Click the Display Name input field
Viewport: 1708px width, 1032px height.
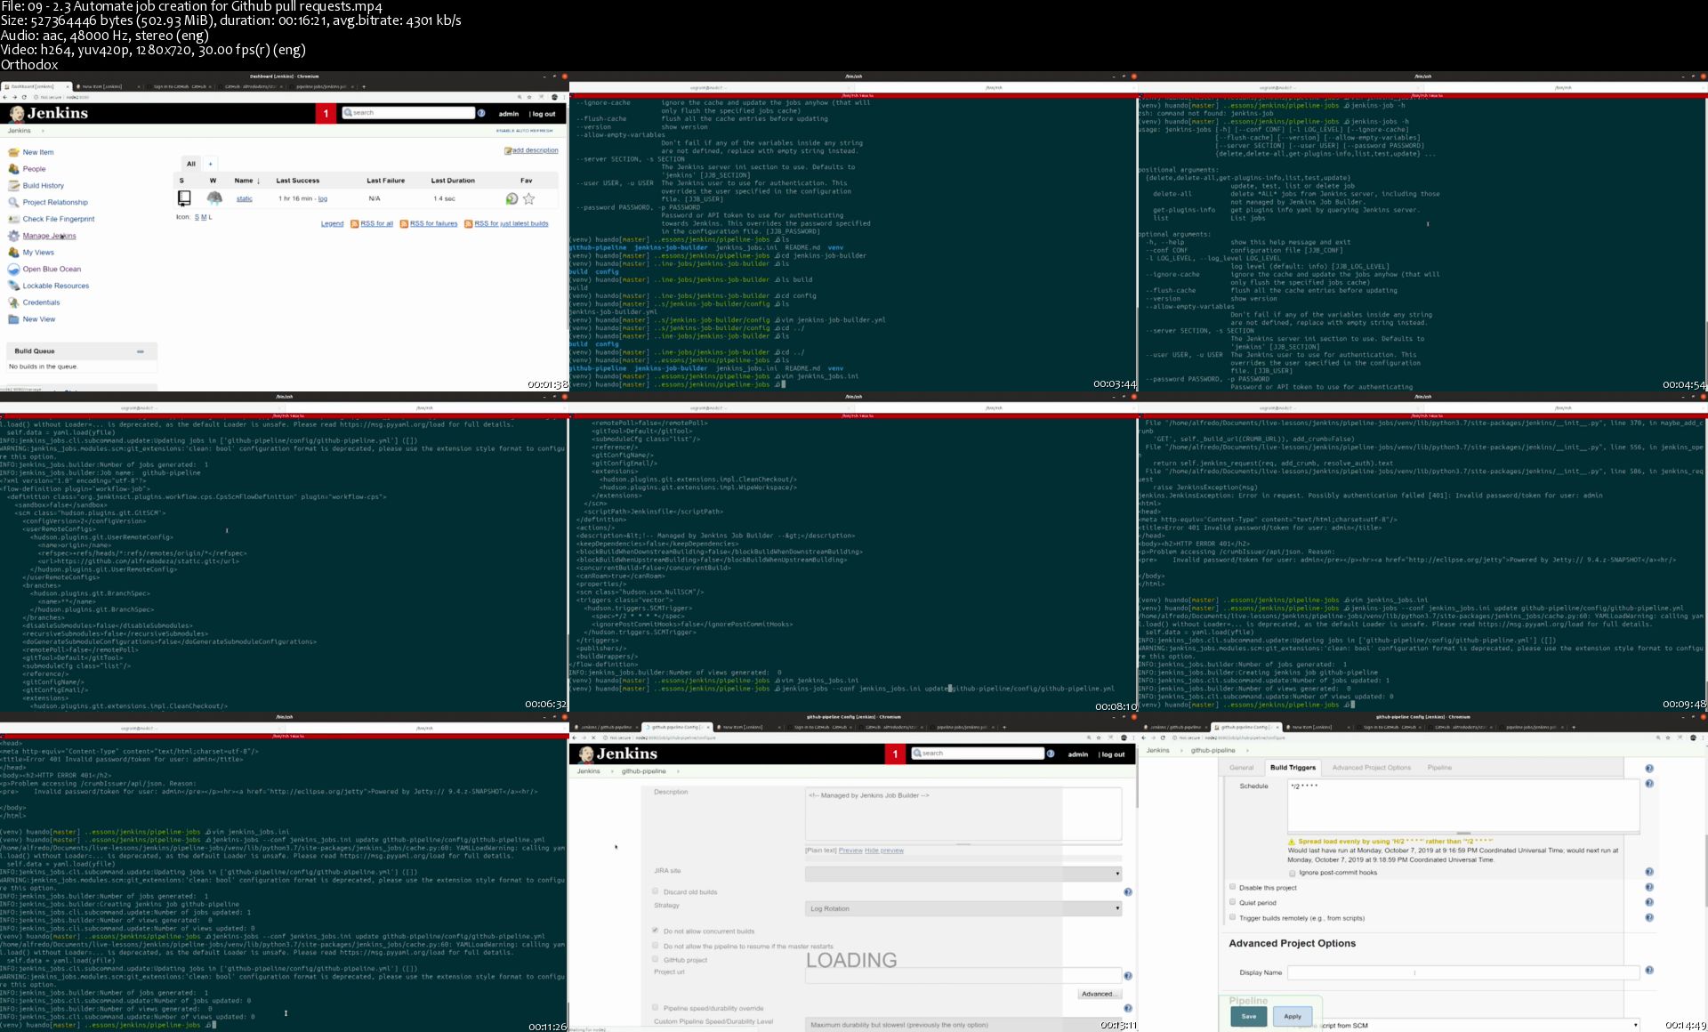pos(1462,972)
